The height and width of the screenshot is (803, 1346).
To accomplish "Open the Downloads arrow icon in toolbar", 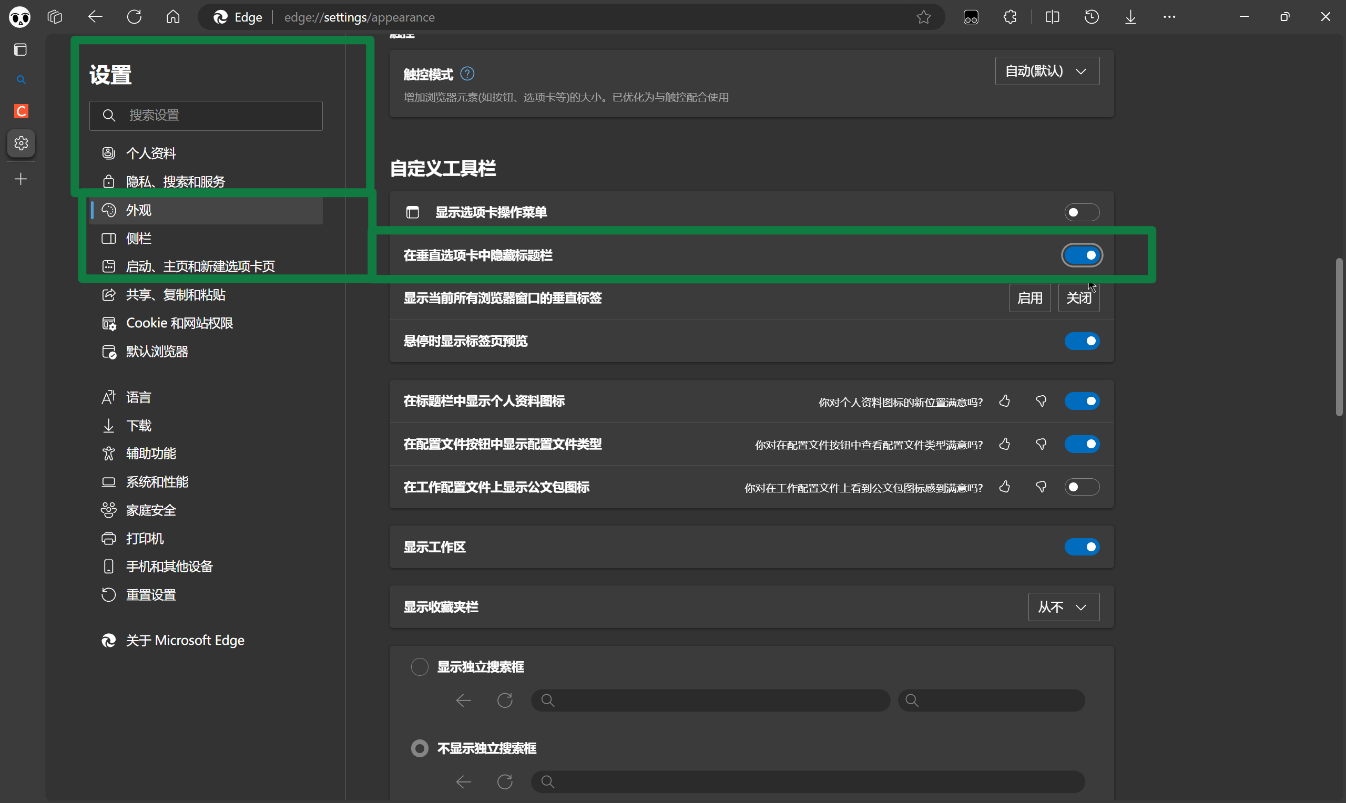I will click(x=1130, y=17).
